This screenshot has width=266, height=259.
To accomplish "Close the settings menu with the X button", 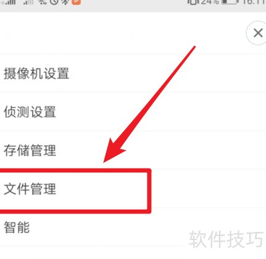I will (x=258, y=33).
